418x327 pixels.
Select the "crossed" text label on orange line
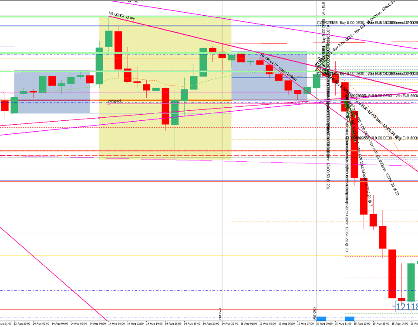click(x=114, y=101)
